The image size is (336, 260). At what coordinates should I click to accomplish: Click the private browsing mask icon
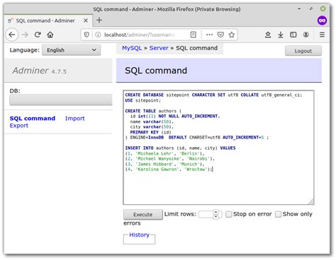(x=322, y=20)
